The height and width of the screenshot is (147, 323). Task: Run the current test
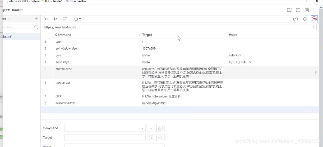point(56,19)
